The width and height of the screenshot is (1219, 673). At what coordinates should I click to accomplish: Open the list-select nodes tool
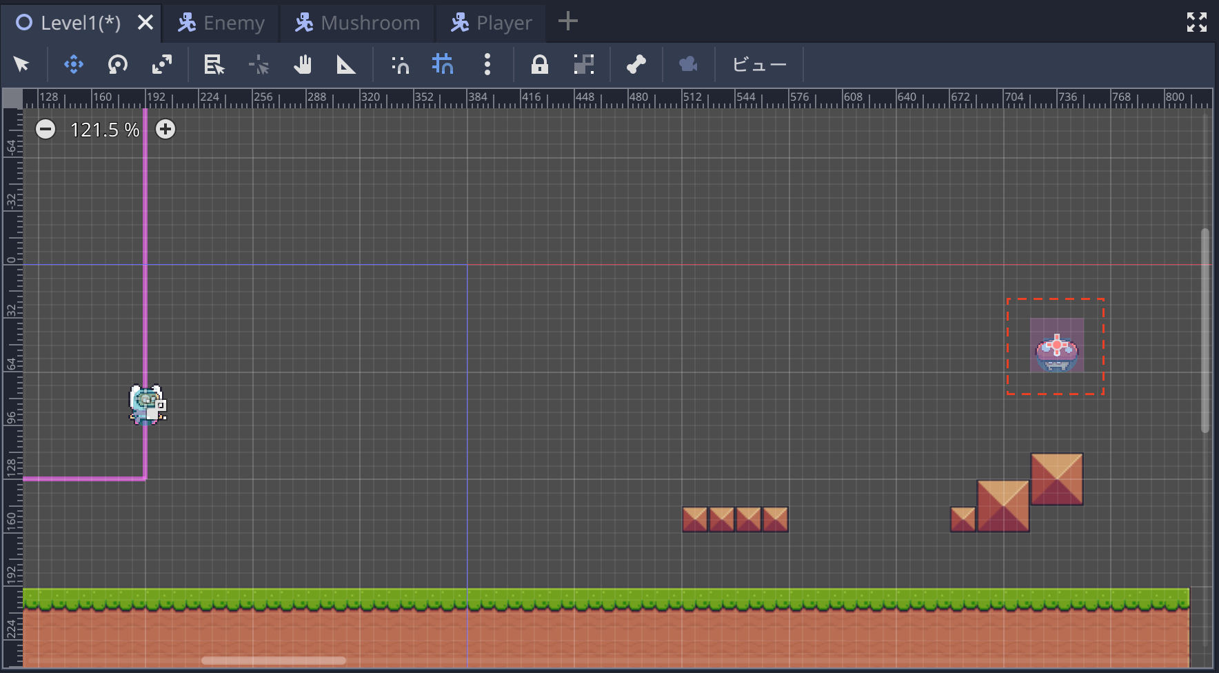point(214,65)
